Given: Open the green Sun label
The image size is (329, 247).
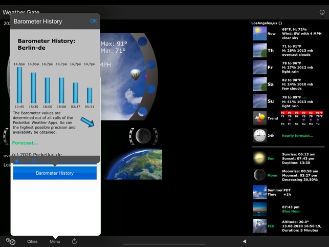Looking at the screenshot, I should (x=271, y=158).
